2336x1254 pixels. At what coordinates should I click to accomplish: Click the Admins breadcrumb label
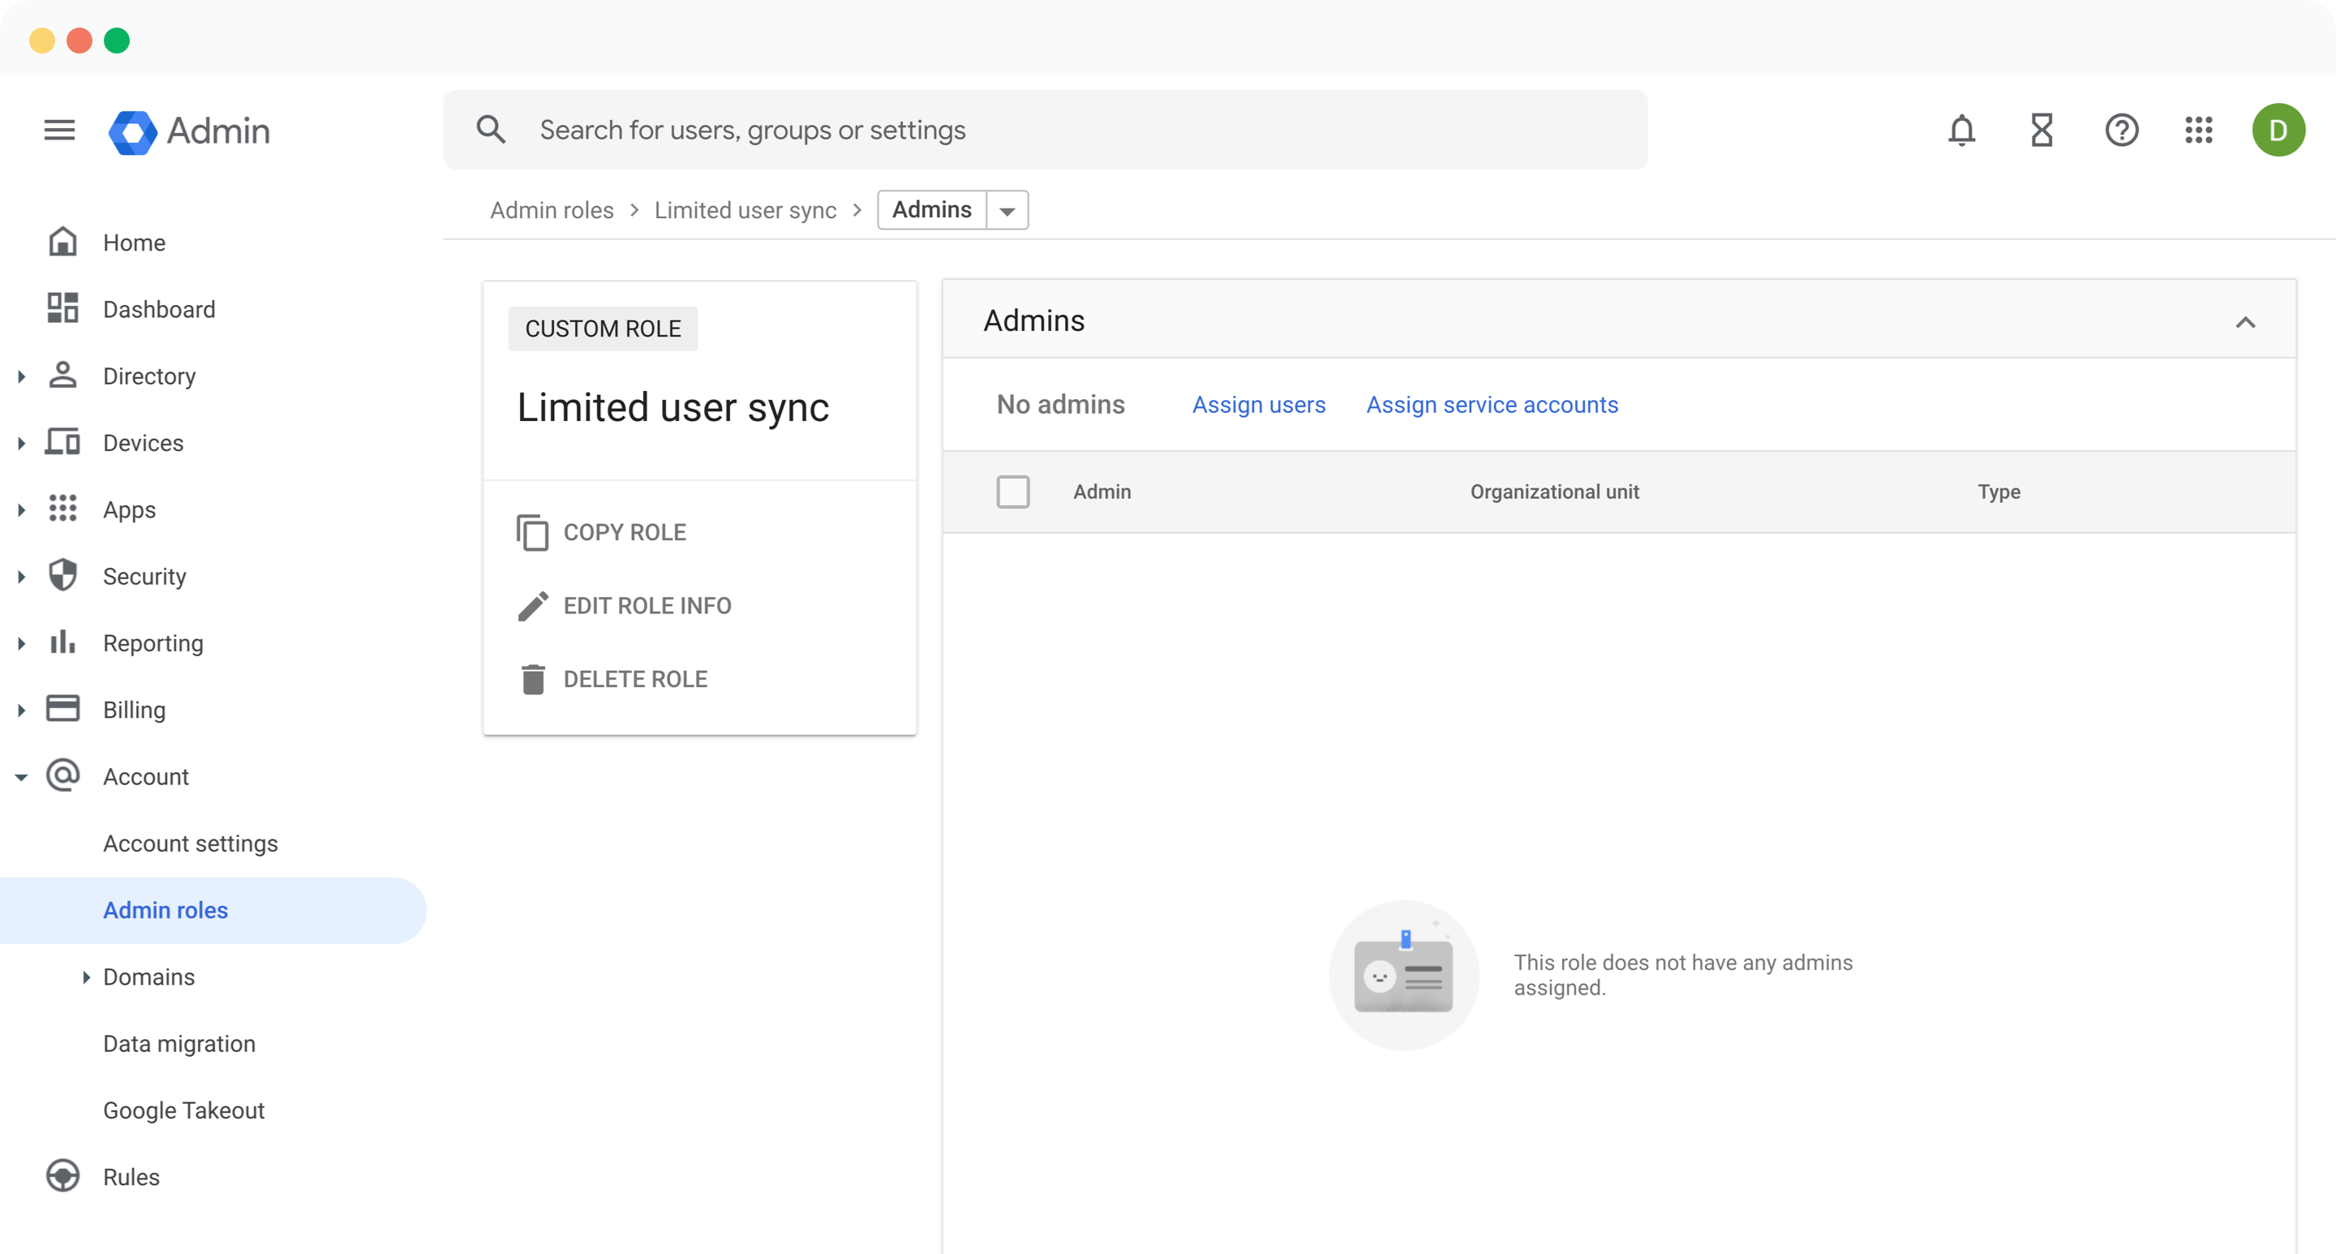[x=931, y=209]
